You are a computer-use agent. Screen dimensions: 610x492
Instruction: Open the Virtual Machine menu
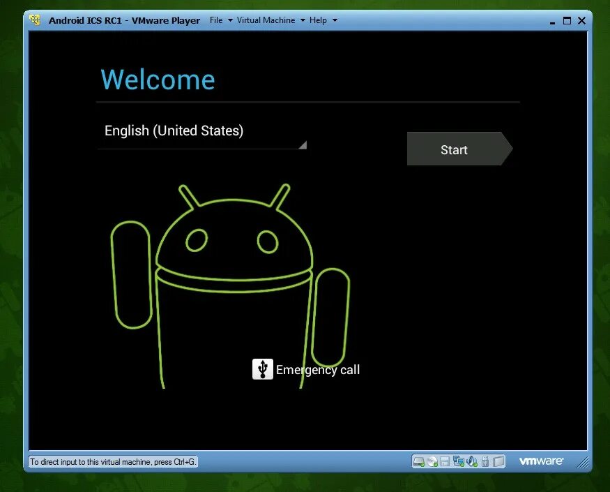266,20
